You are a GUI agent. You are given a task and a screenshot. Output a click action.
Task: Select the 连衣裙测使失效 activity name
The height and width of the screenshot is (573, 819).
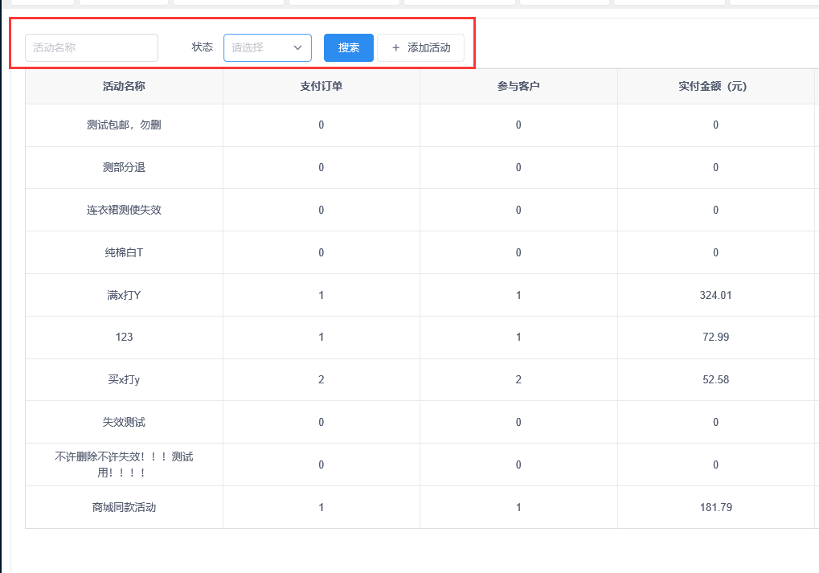[124, 211]
